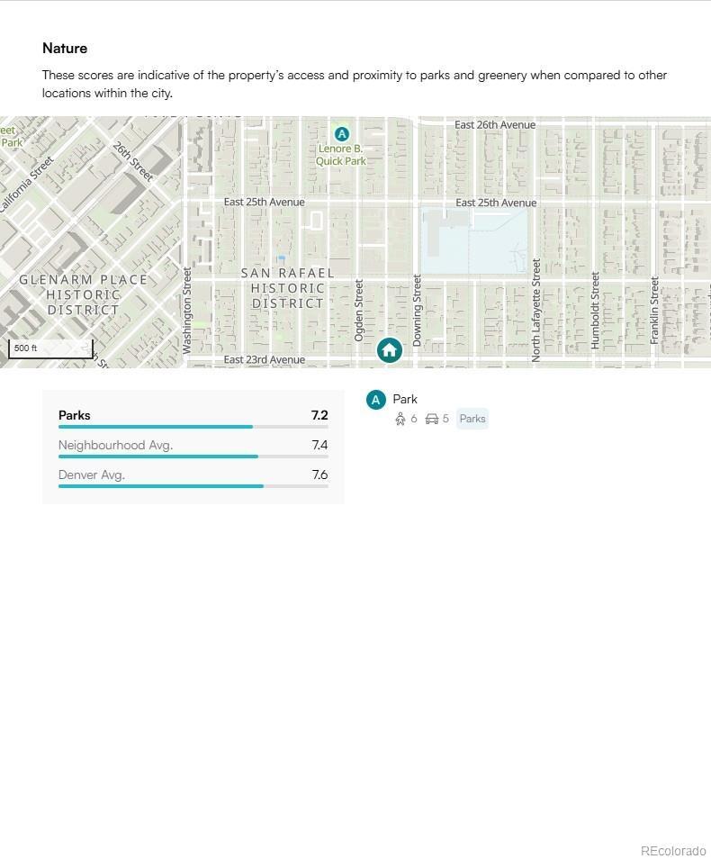Click the Parks score progress bar
Image resolution: width=711 pixels, height=859 pixels.
coord(193,427)
